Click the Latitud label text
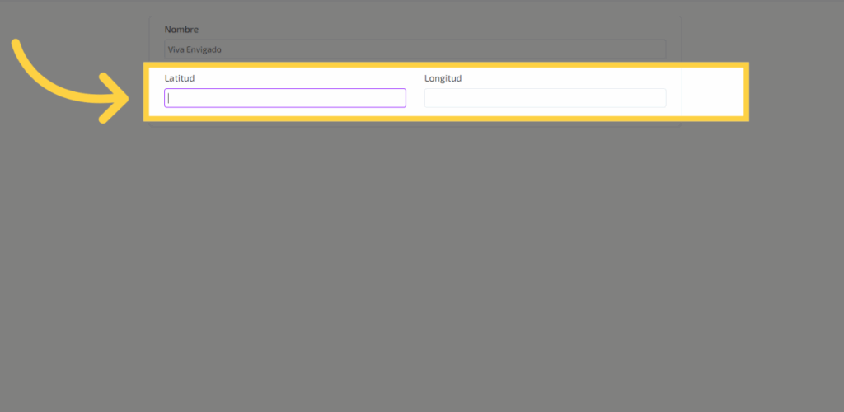This screenshot has height=412, width=844. click(179, 78)
